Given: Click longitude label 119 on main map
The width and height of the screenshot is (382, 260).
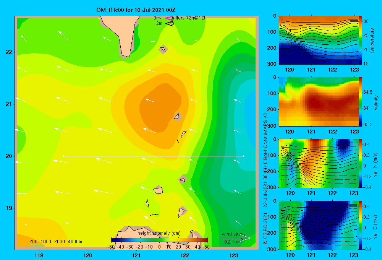Looking at the screenshot, I should tap(39, 255).
